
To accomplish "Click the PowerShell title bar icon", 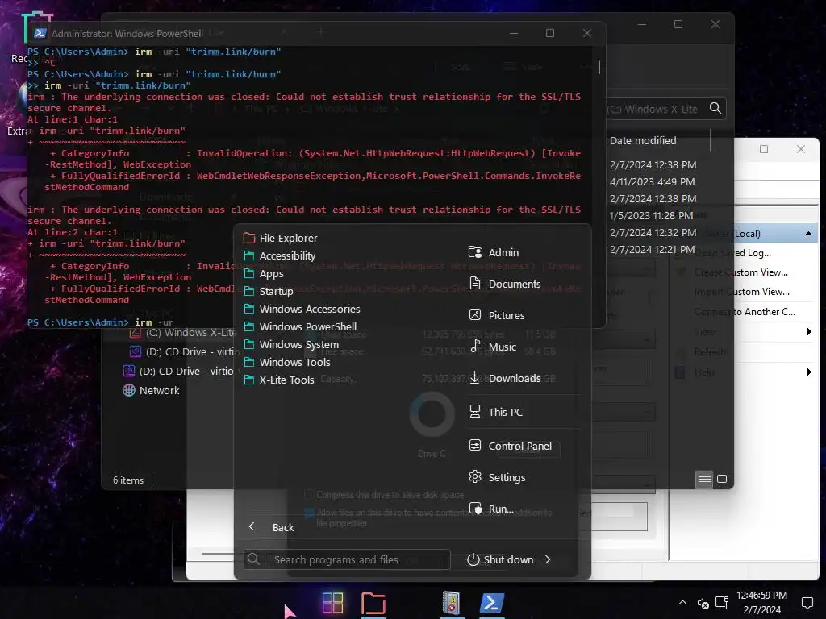I will (x=40, y=33).
